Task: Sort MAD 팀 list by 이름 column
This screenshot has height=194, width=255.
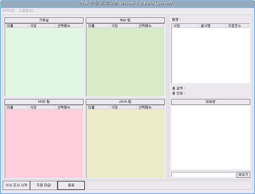Action: (x=17, y=108)
